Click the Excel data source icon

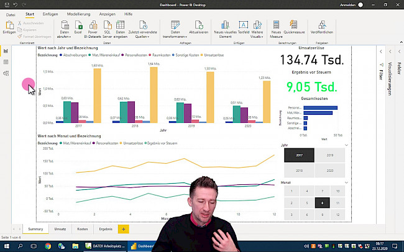pyautogui.click(x=78, y=25)
